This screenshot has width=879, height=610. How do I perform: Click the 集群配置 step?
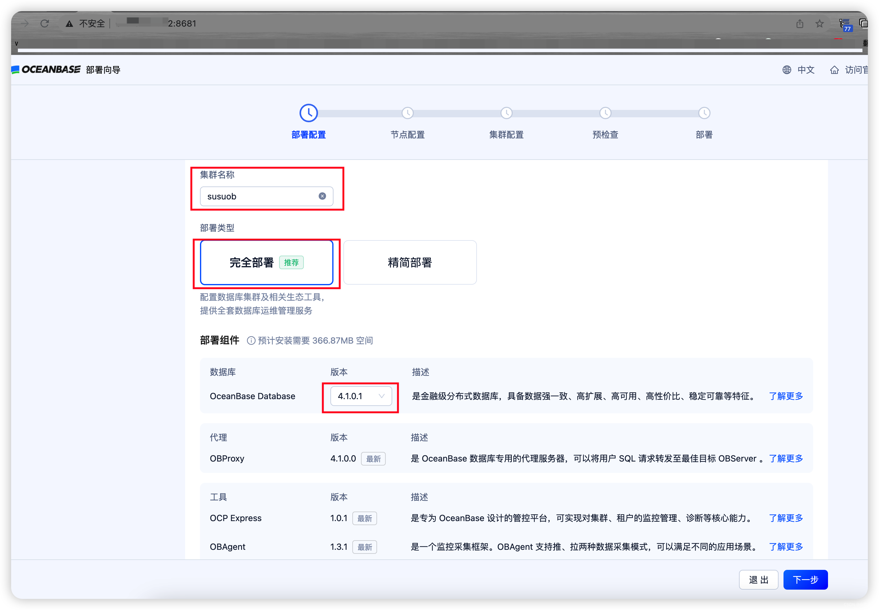(x=506, y=135)
